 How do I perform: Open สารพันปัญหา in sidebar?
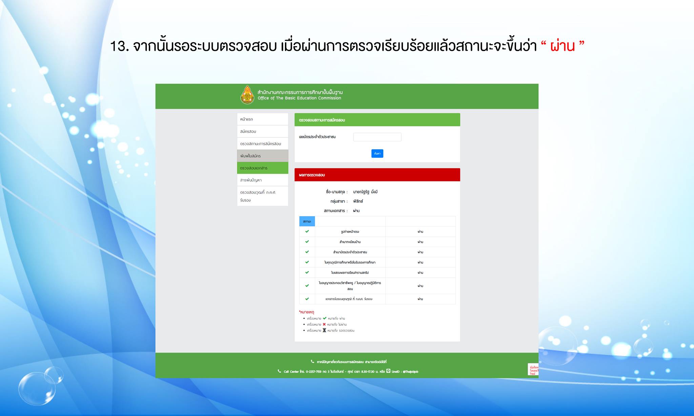click(x=262, y=180)
